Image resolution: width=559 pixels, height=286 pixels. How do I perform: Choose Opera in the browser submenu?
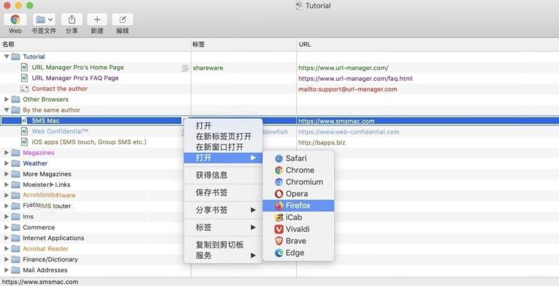(298, 194)
